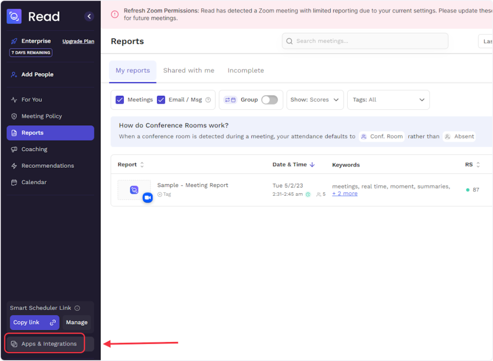This screenshot has width=493, height=361.
Task: Enable the Group toggle switch
Action: pos(269,100)
